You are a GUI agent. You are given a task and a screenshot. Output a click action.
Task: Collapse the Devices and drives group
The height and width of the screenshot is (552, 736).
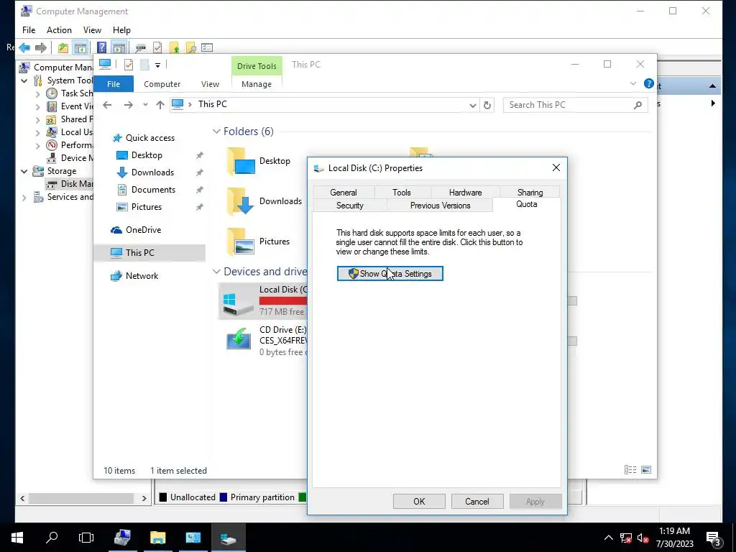216,272
